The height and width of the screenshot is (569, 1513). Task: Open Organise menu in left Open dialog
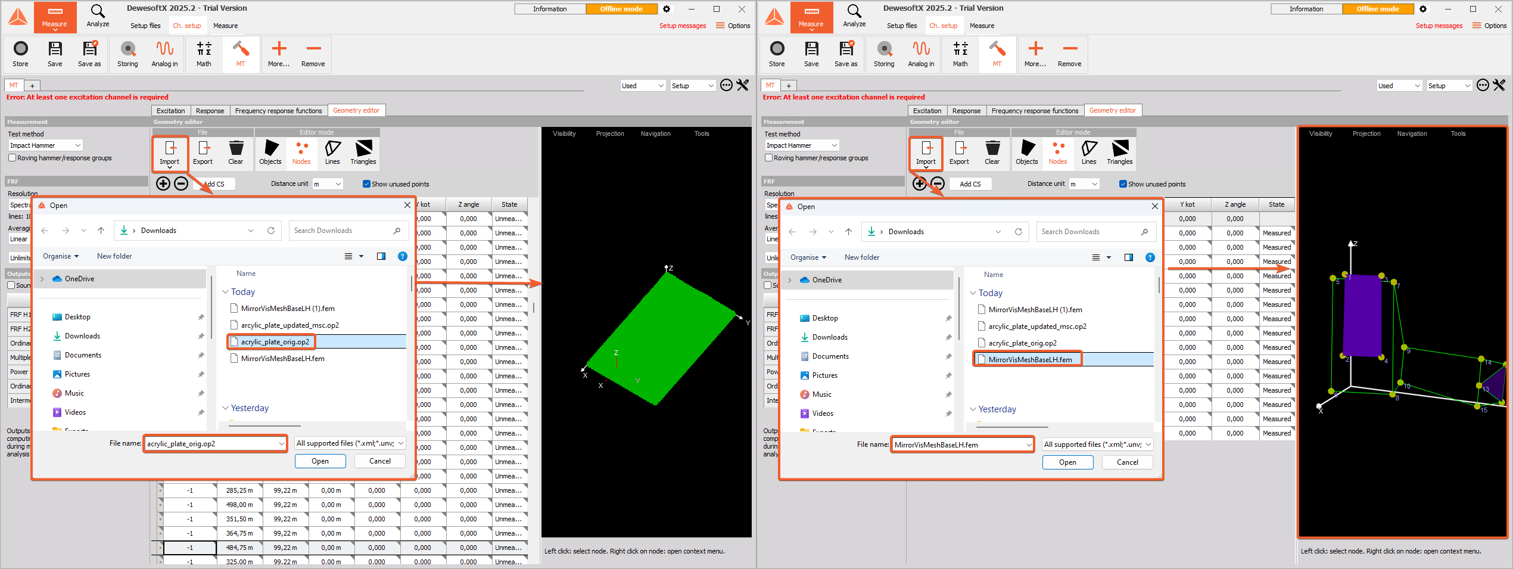tap(61, 256)
